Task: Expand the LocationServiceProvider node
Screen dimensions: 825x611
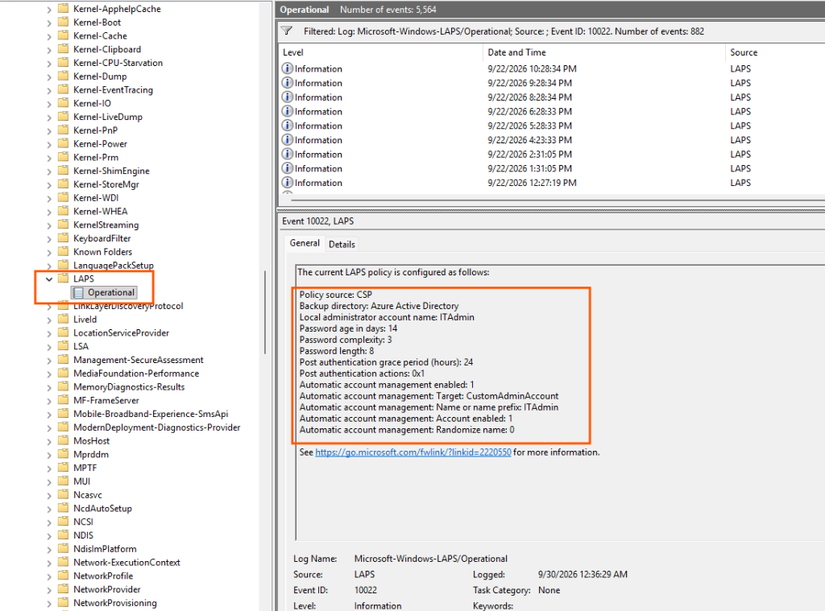Action: click(x=49, y=333)
